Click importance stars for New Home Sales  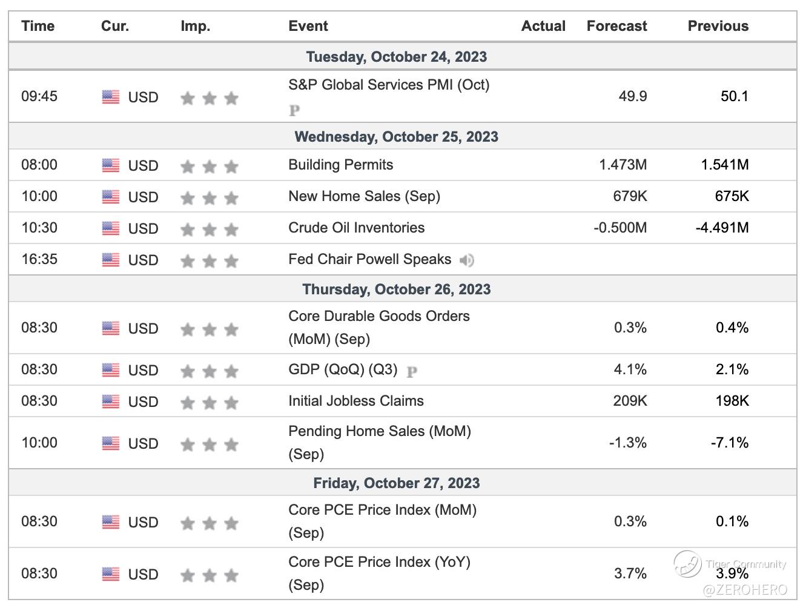209,197
